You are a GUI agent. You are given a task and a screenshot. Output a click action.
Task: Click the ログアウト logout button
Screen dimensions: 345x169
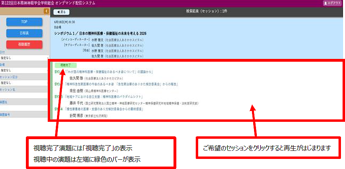[332, 3]
